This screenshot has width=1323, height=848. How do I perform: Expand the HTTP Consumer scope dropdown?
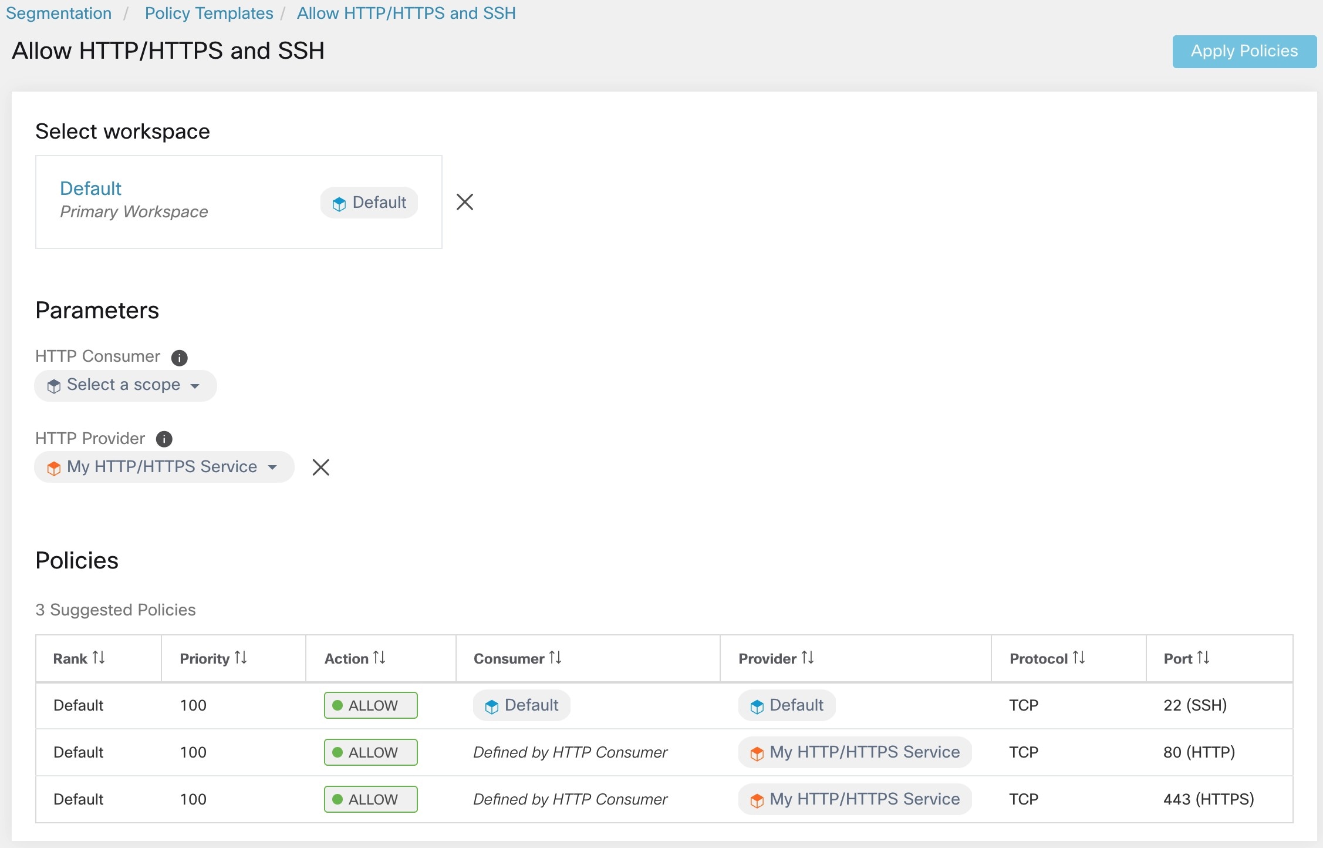[x=126, y=384]
